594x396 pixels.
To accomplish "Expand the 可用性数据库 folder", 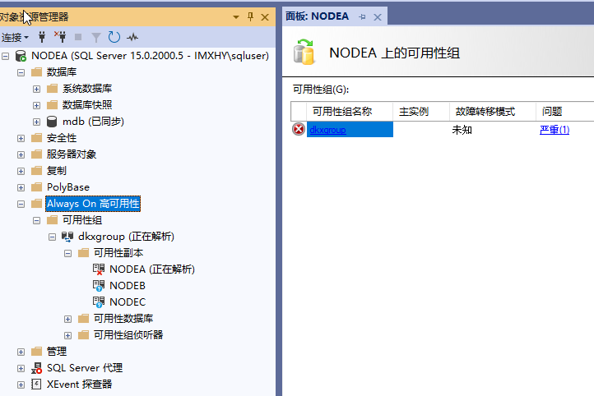I will (67, 320).
